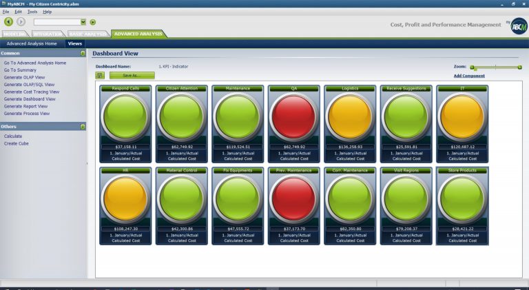
Task: Click the Zoom slider track
Action: coord(496,68)
